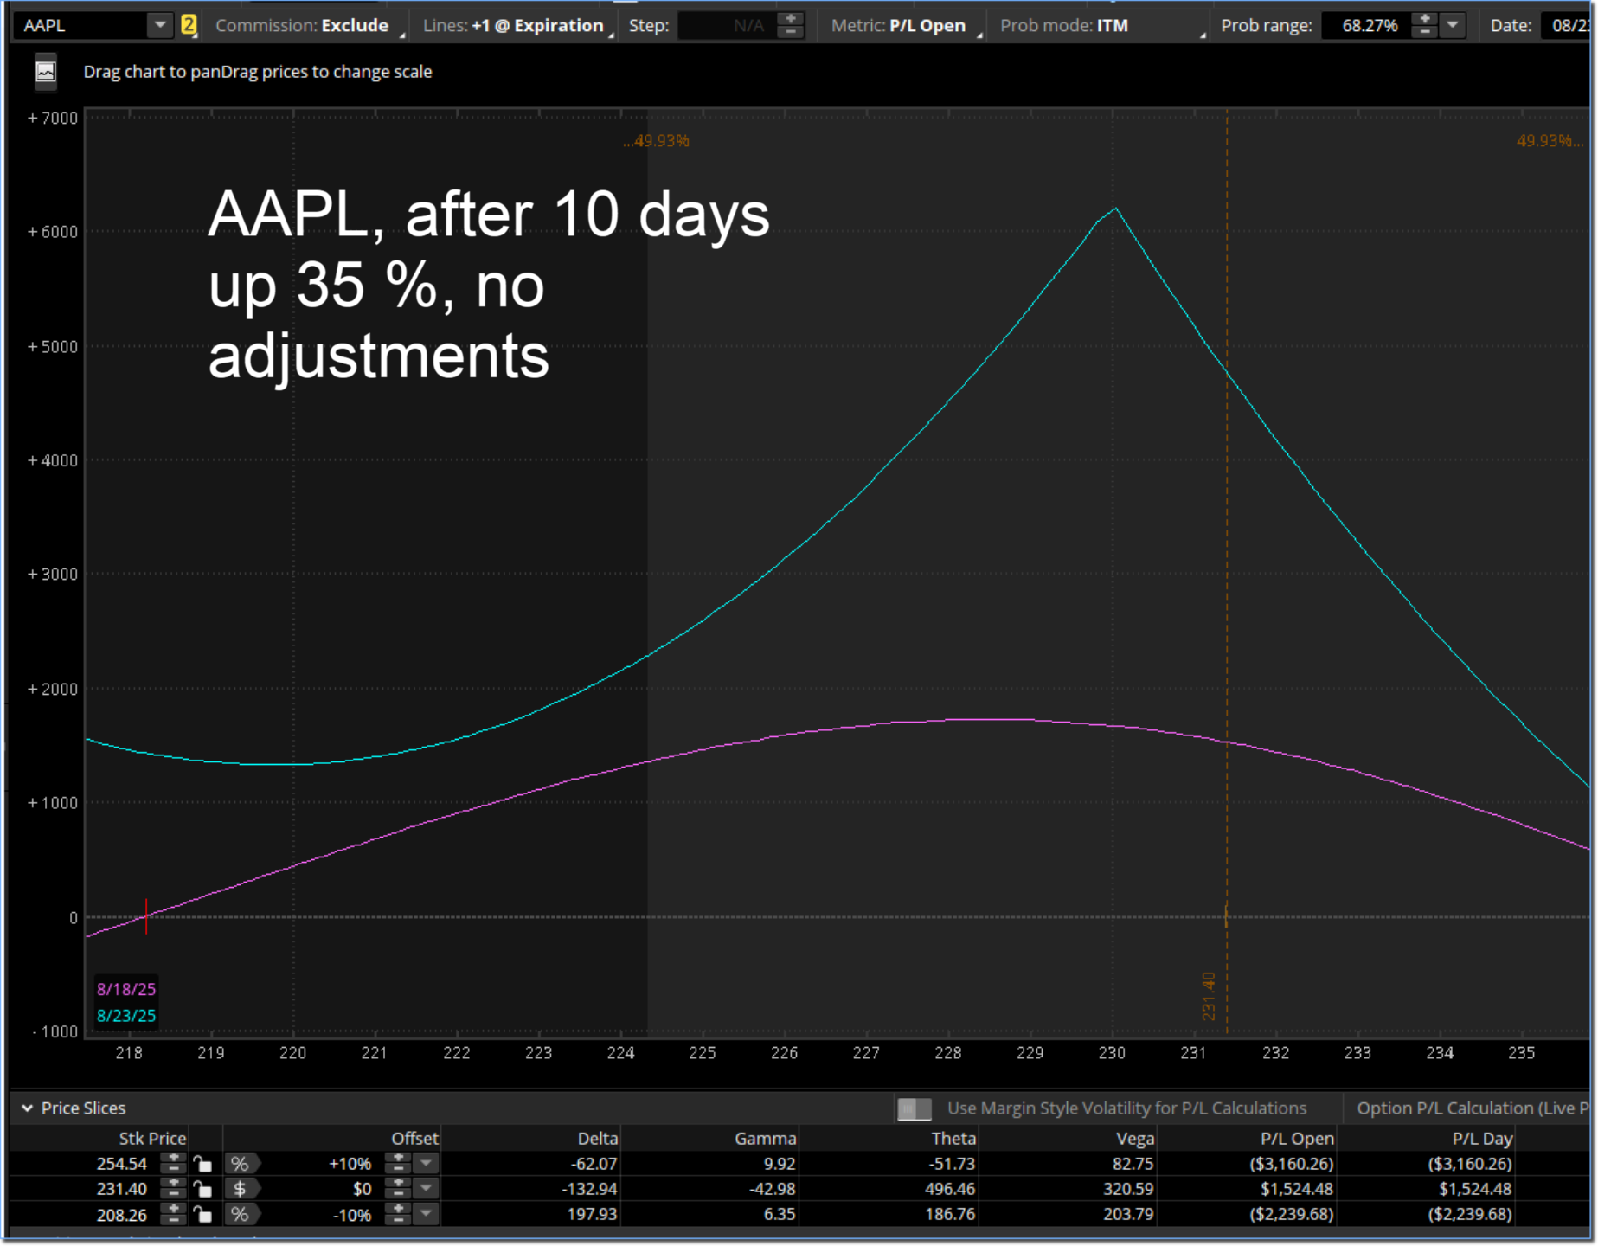1598x1246 pixels.
Task: Click the 8/18/25 date legend label
Action: coord(126,989)
